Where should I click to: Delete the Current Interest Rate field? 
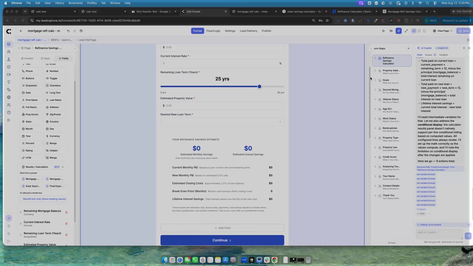point(67,224)
